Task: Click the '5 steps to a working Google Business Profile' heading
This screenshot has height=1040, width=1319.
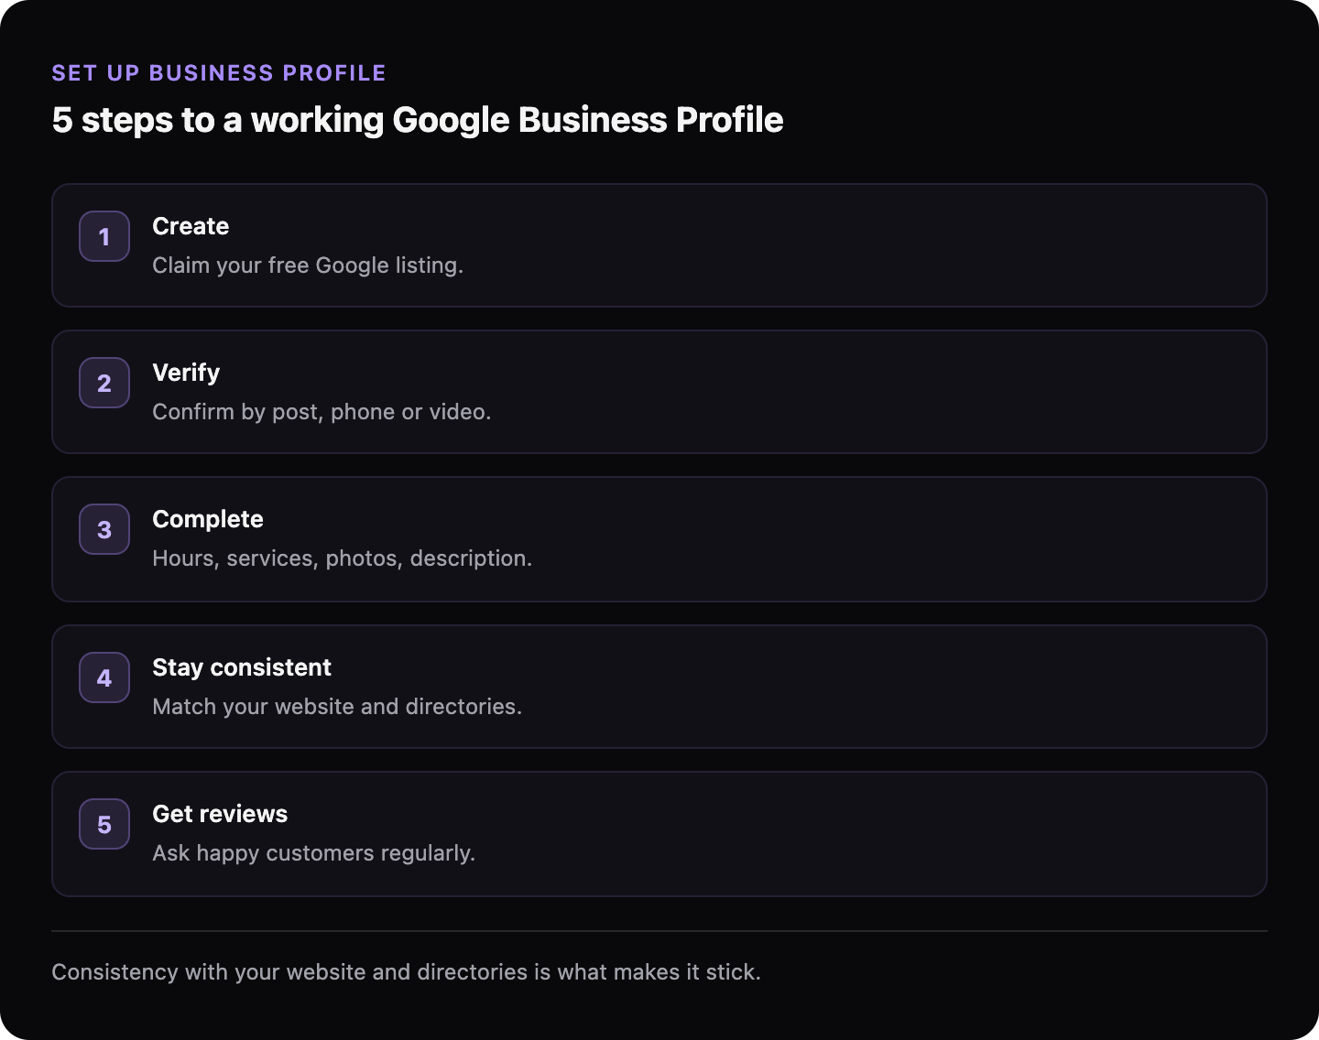Action: 418,120
